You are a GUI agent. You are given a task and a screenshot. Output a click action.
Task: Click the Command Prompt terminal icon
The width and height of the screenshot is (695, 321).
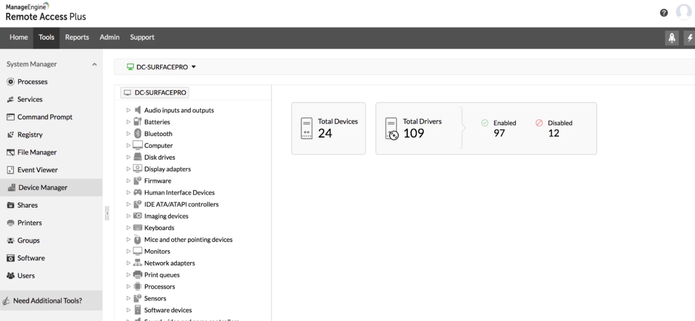tap(10, 117)
